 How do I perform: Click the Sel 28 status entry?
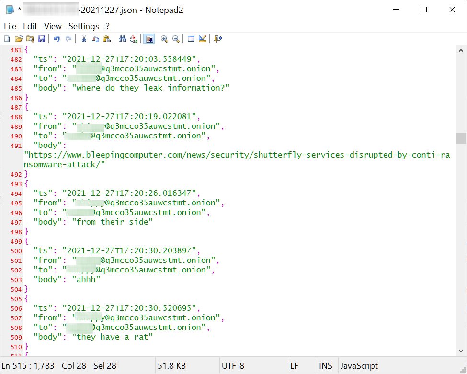(x=105, y=365)
